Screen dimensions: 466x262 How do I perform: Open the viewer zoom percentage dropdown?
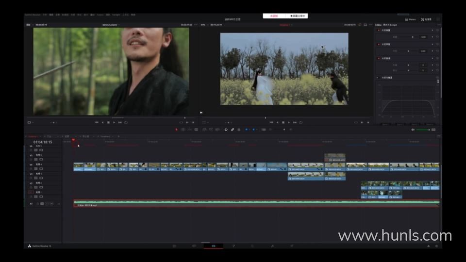(203, 24)
